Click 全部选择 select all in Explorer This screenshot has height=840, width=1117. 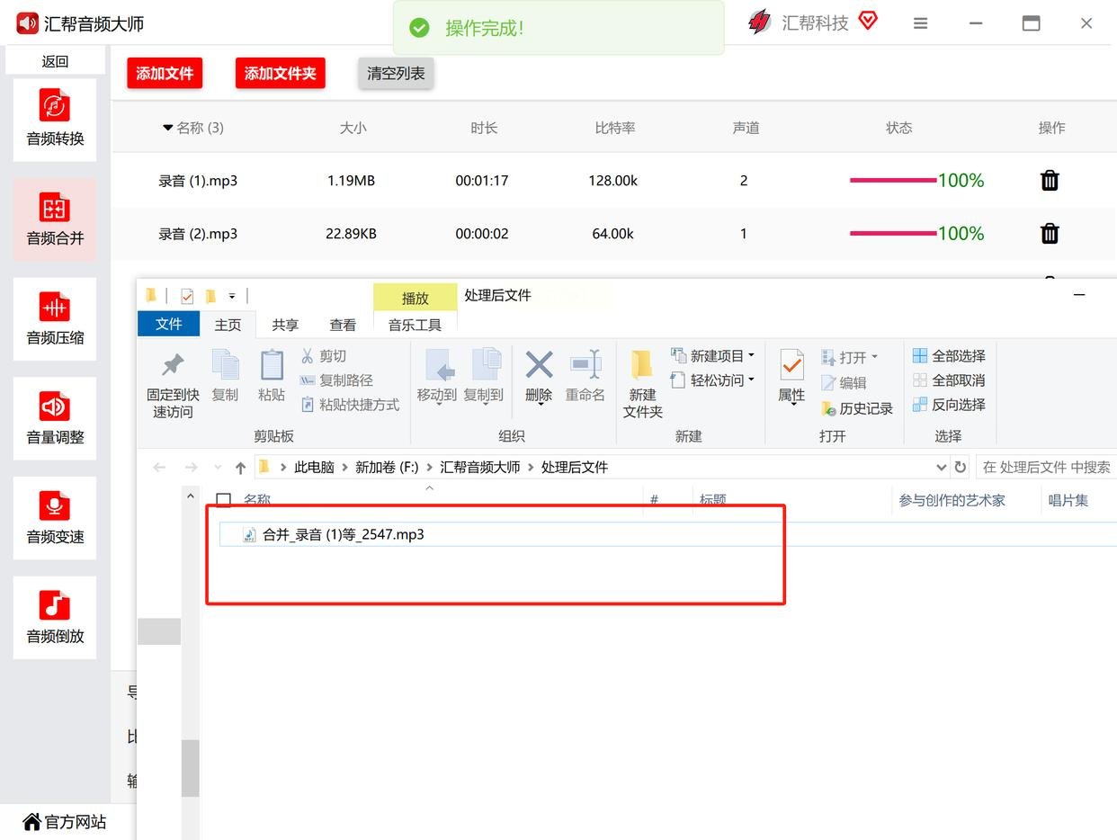click(x=949, y=356)
